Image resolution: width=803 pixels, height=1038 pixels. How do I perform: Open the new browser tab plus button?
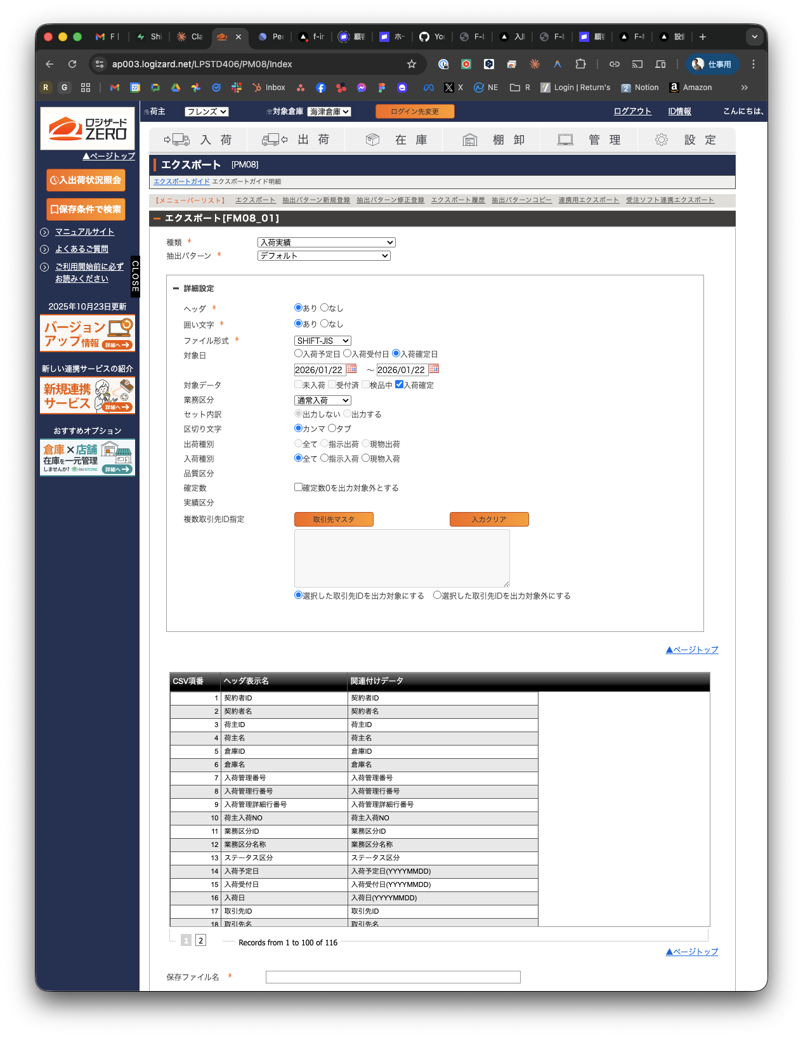(703, 37)
